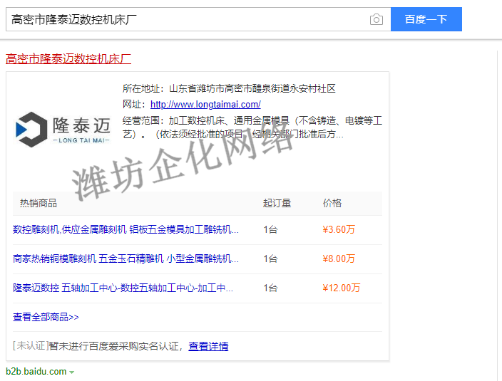The height and width of the screenshot is (381, 502).
Task: Open the 隆泰迈数控 五轴加工中心 product link
Action: pos(123,288)
